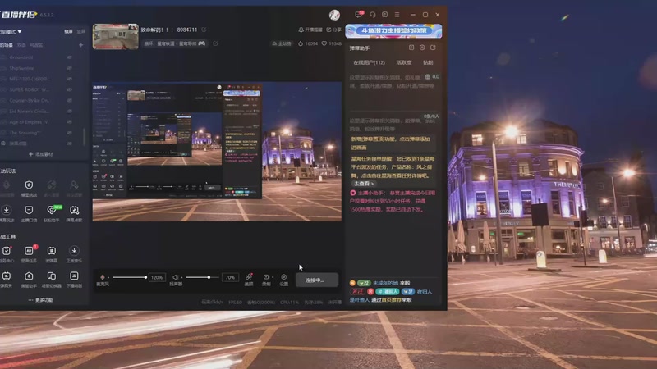Click the stream category tag with gamepad
Image resolution: width=657 pixels, height=369 pixels.
(x=175, y=43)
